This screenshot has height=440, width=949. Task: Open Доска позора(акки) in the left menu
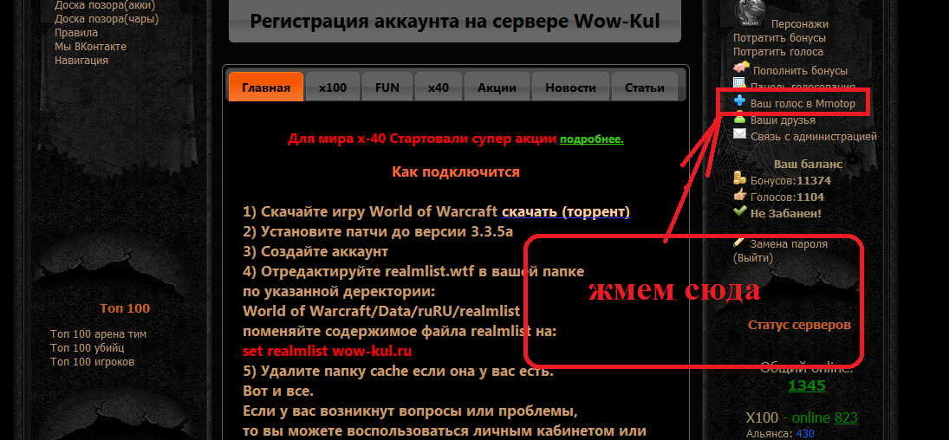pyautogui.click(x=105, y=6)
